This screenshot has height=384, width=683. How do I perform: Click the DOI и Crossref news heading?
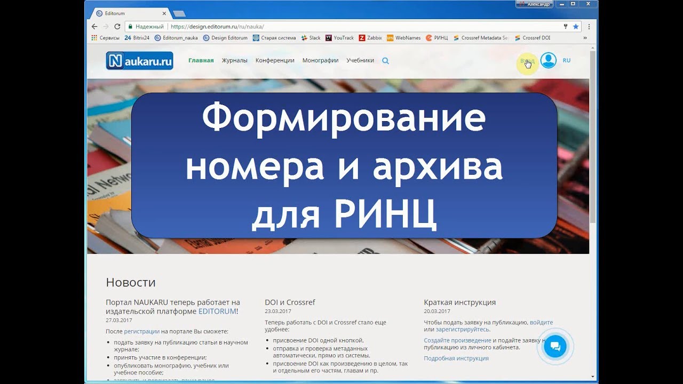click(x=290, y=302)
